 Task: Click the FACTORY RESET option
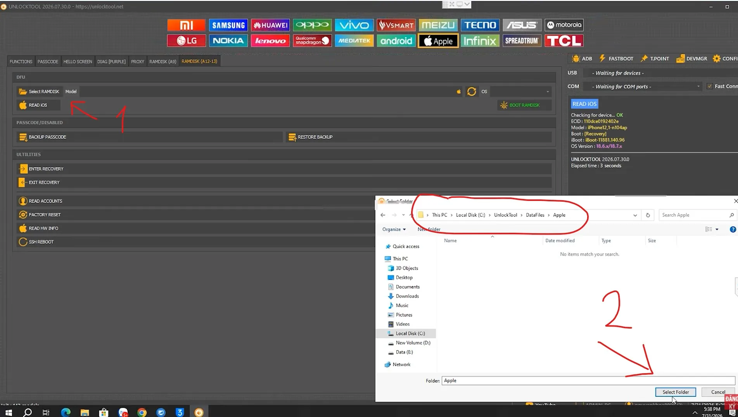click(195, 215)
